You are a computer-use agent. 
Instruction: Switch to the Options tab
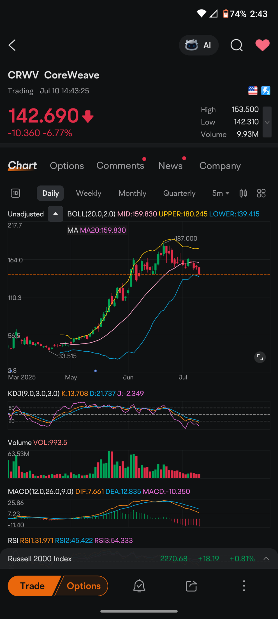(67, 166)
